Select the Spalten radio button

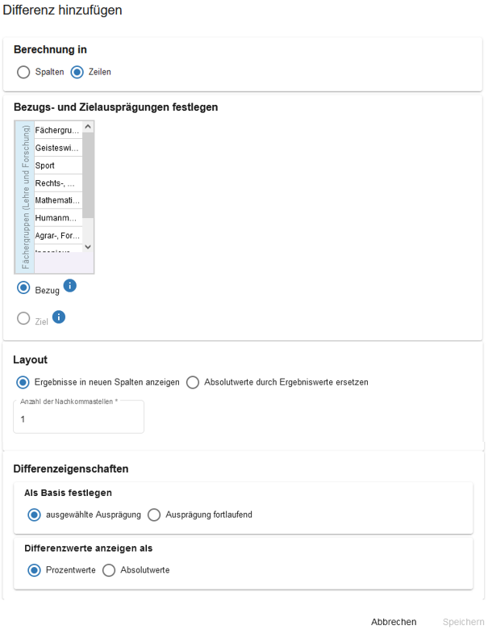[23, 72]
